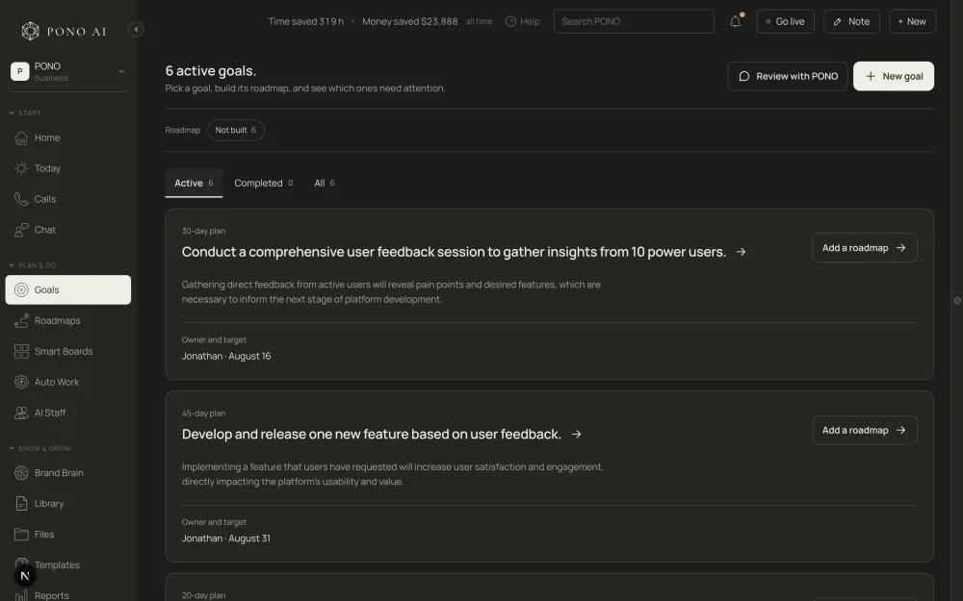Open the Roadmaps sidebar entry
The width and height of the screenshot is (963, 601).
tap(68, 321)
